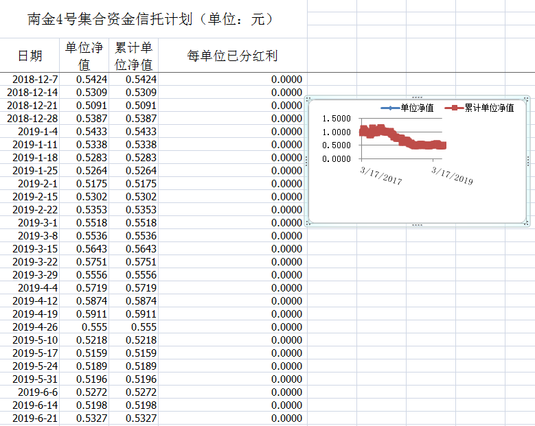Click date cell 2019-5-10
Image resolution: width=535 pixels, height=426 pixels.
(30, 340)
